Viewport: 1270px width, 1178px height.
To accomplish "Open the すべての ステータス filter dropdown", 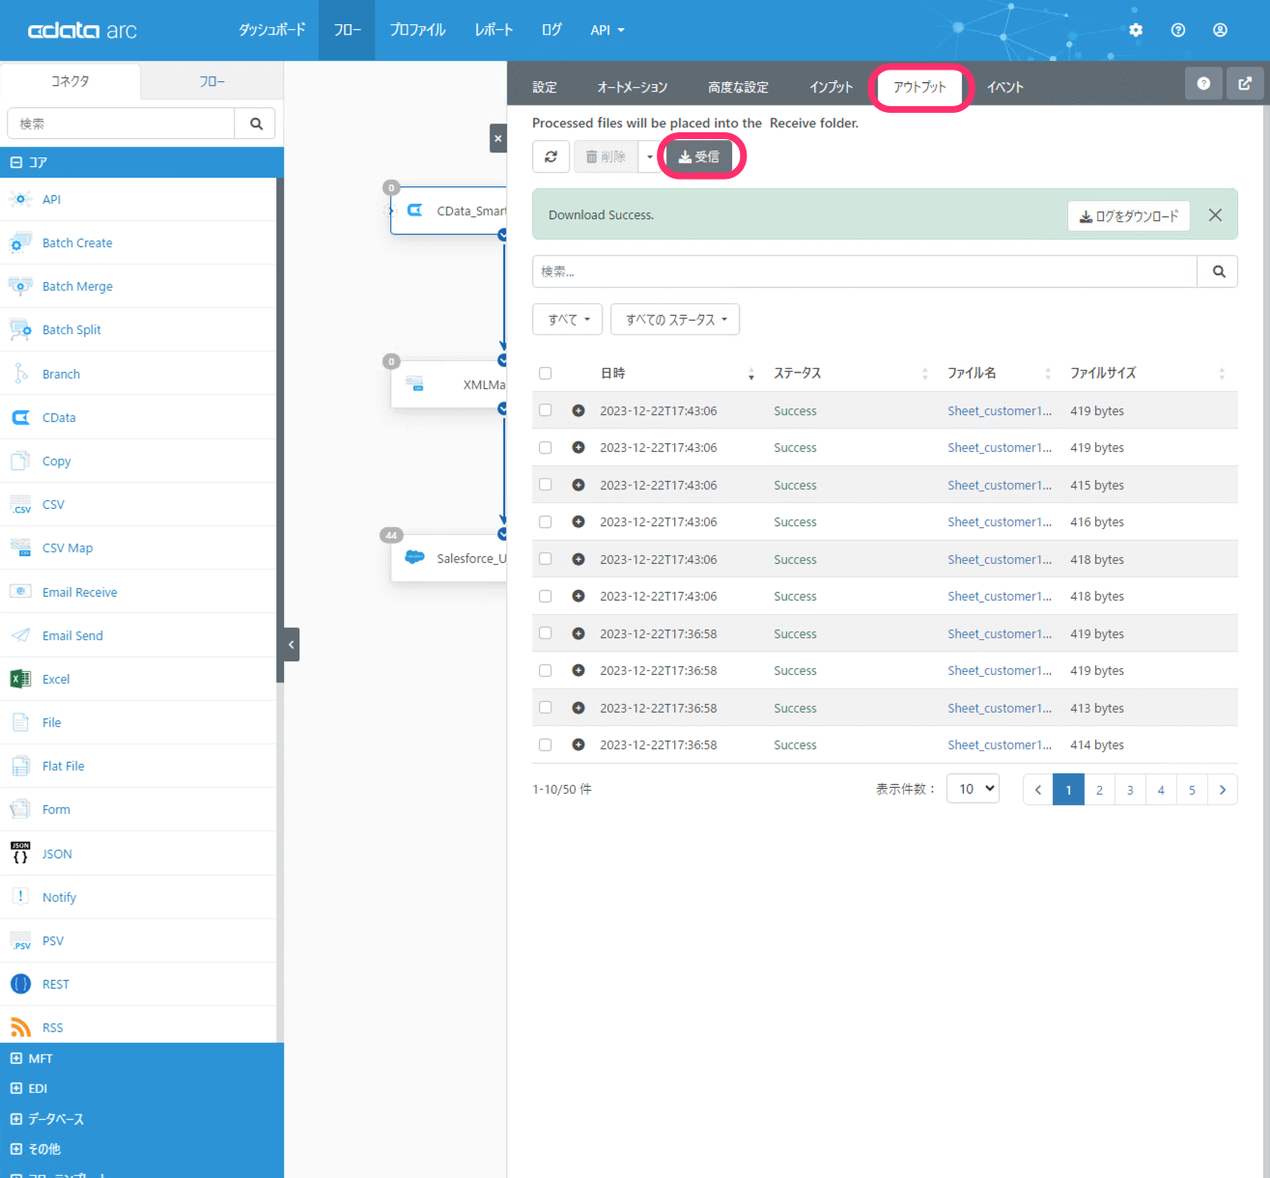I will tap(675, 320).
